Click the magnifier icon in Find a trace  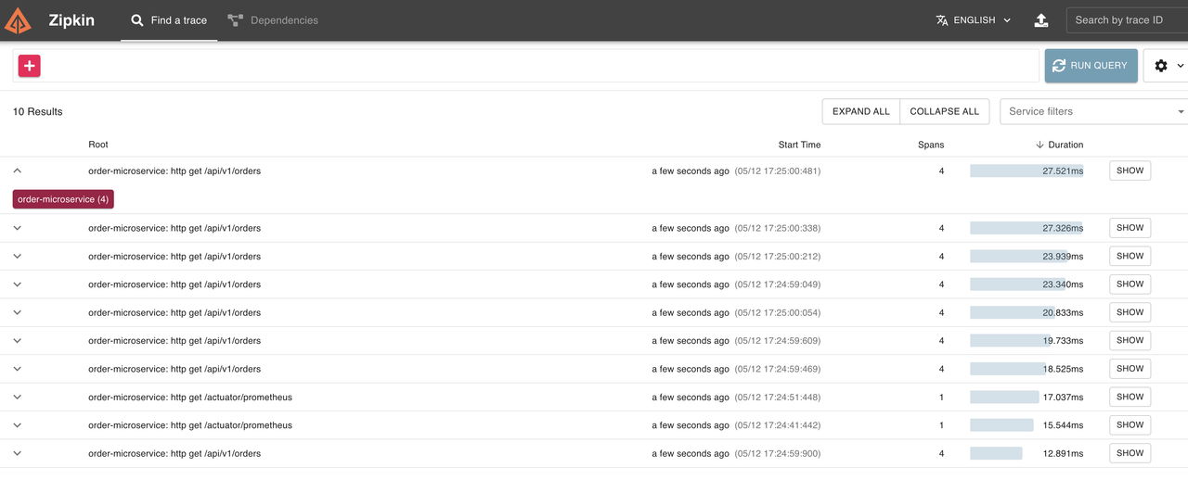(x=137, y=20)
